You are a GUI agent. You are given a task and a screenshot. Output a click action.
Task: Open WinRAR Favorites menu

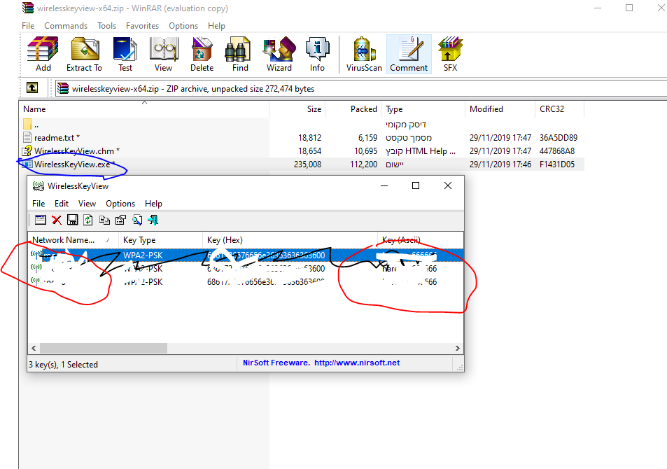tap(143, 26)
